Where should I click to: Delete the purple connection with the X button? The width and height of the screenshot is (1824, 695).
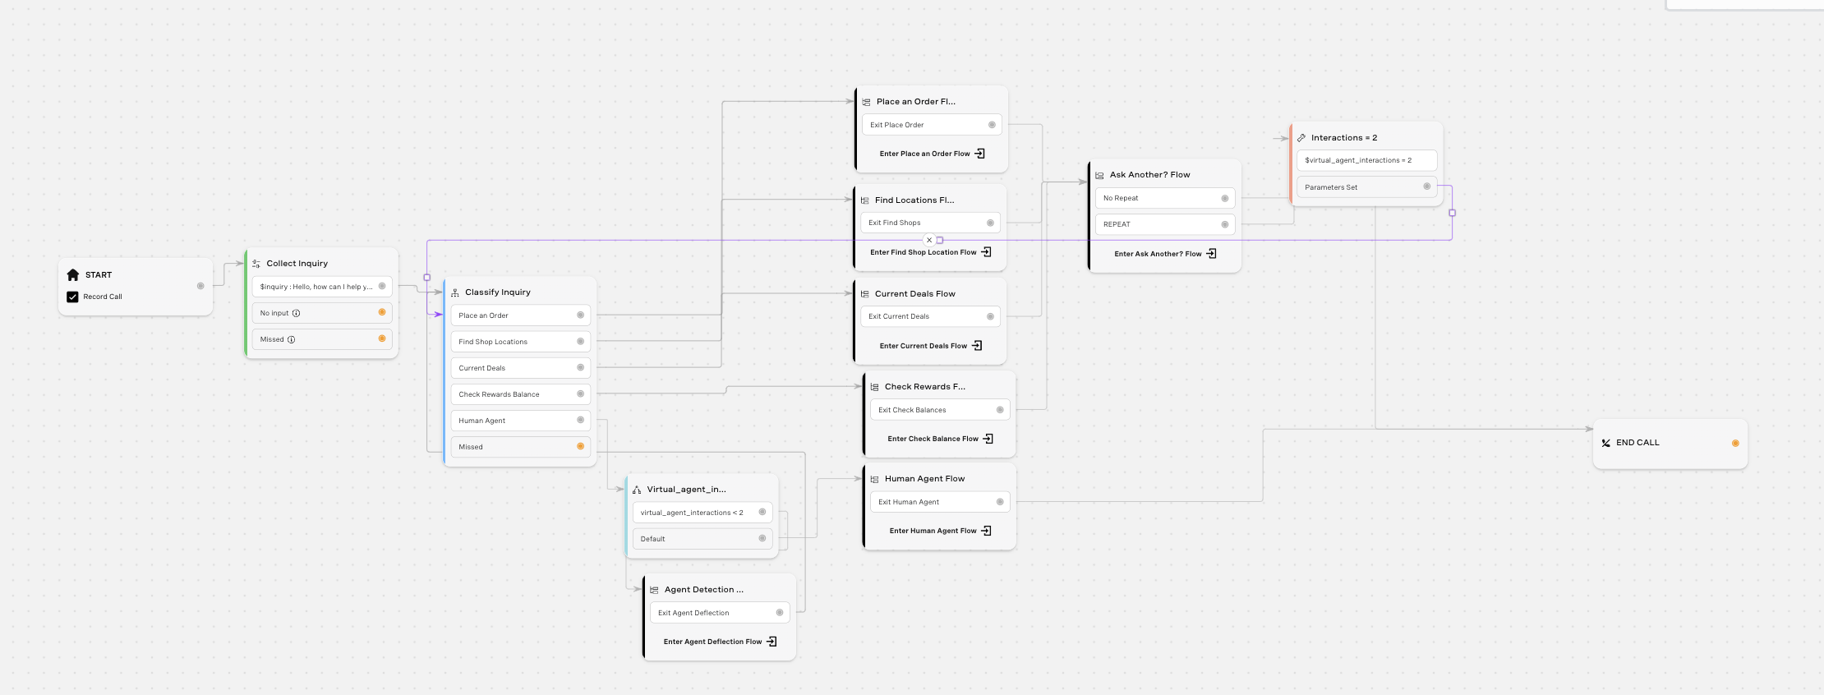[x=929, y=241]
